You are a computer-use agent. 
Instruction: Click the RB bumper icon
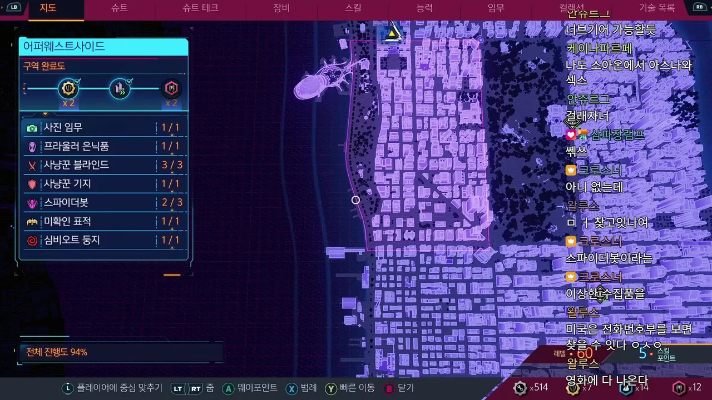[x=699, y=7]
